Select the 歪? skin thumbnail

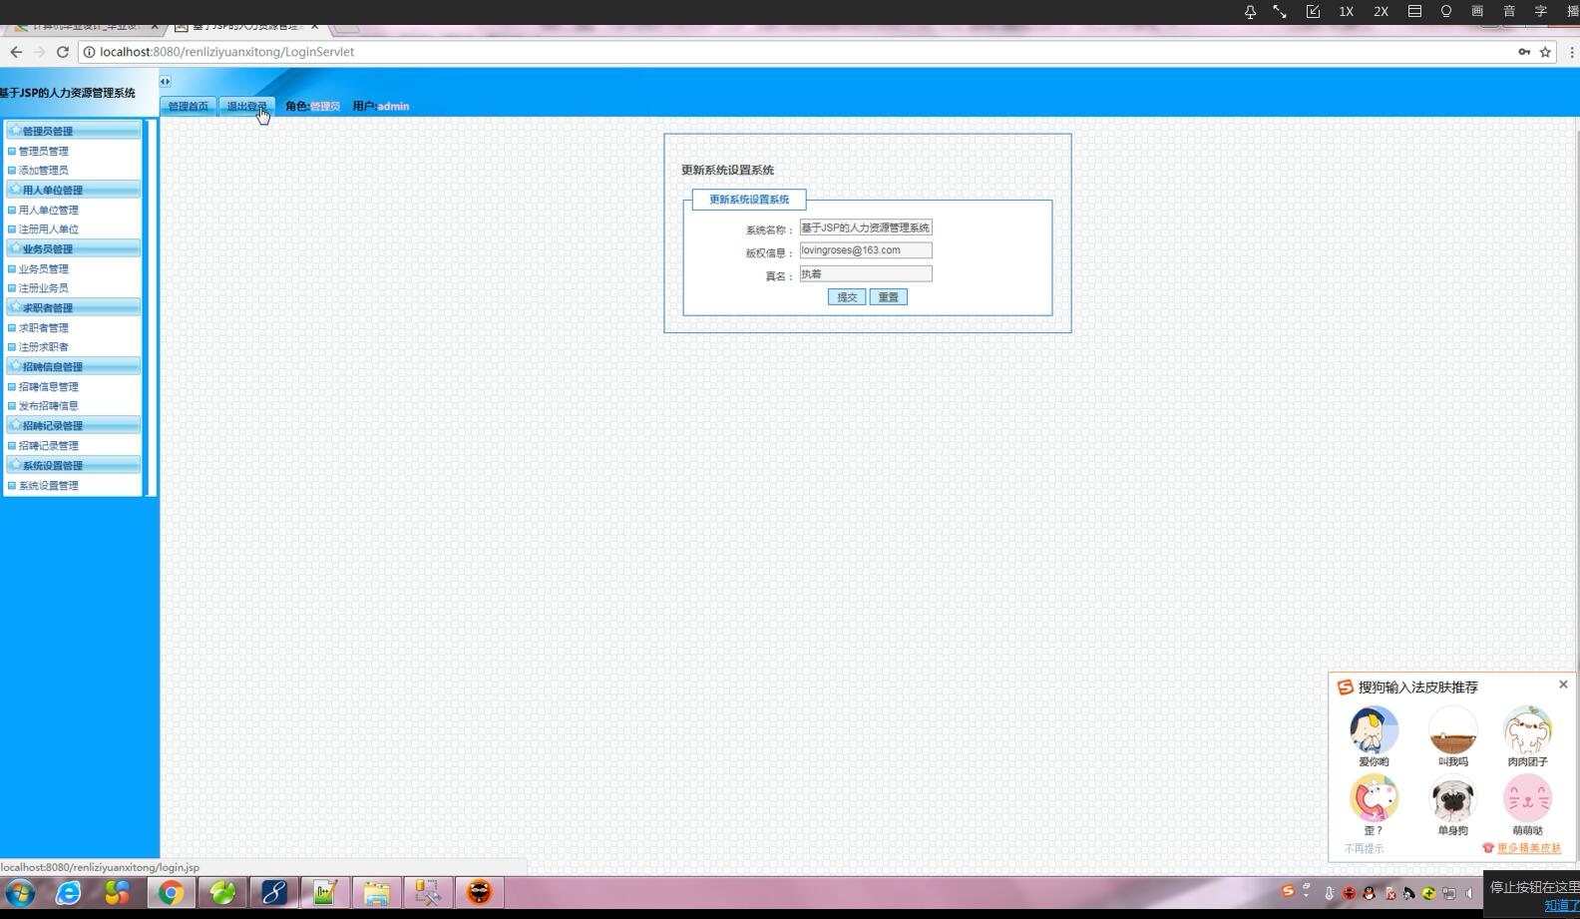point(1374,799)
